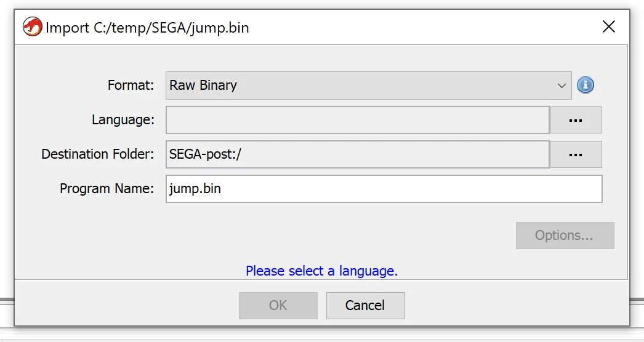Open the Format combo box showing Raw Binary
Image resolution: width=644 pixels, height=342 pixels.
pyautogui.click(x=368, y=85)
